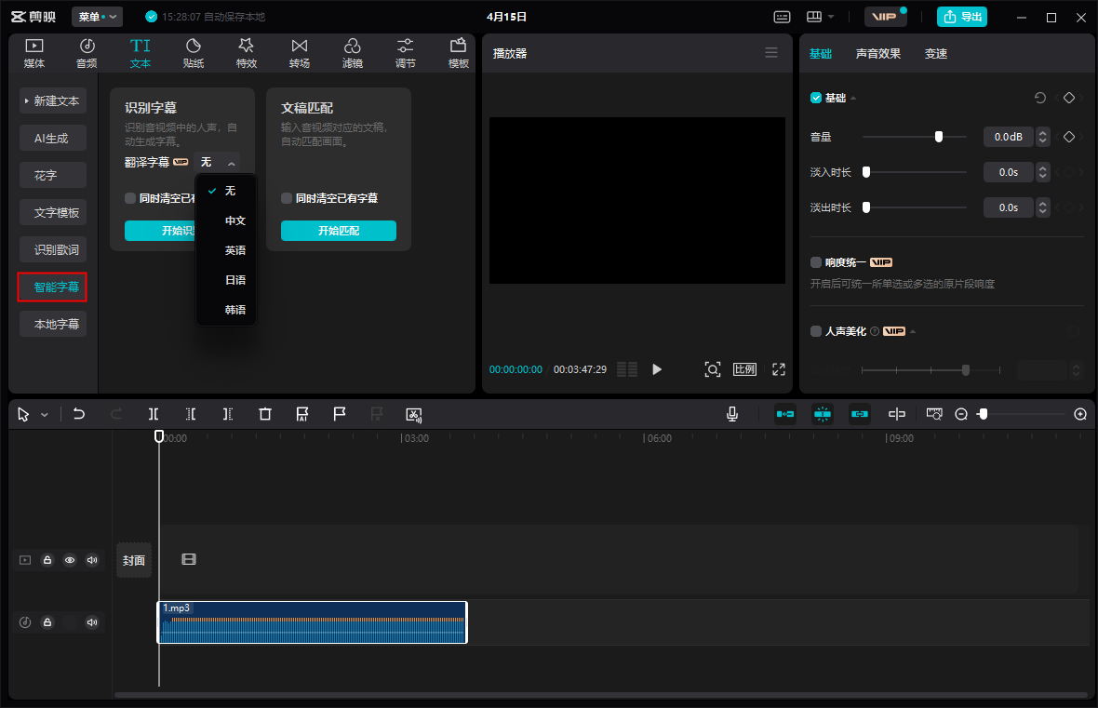Open the 调节 adjustment panel
Viewport: 1098px width, 708px height.
point(406,53)
